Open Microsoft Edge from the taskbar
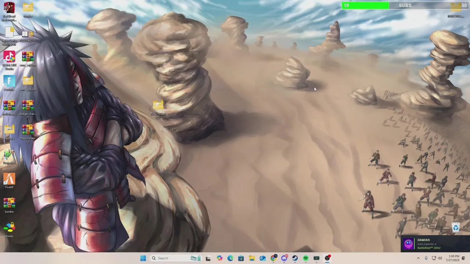 (230, 258)
